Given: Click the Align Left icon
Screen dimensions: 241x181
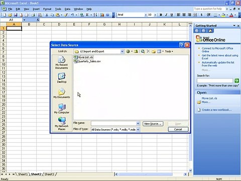Looking at the screenshot, I should [178, 15].
